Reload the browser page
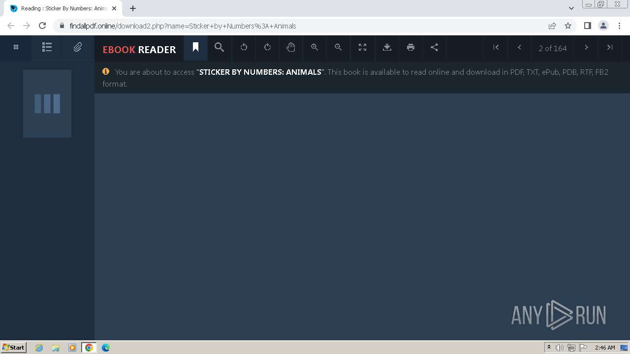The image size is (630, 354). pos(42,26)
